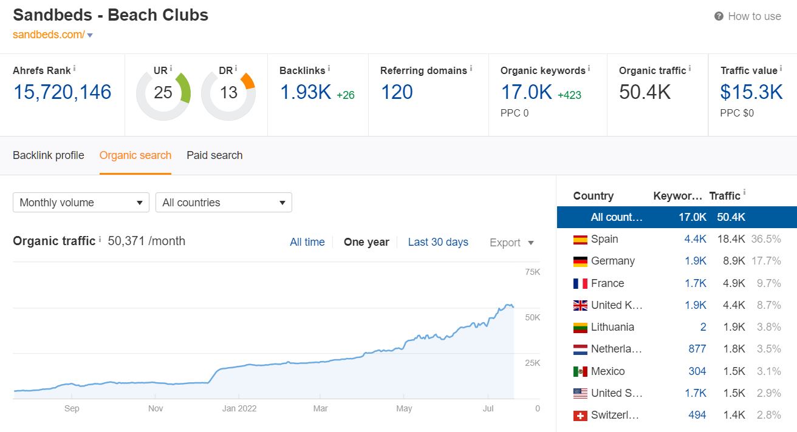Image resolution: width=797 pixels, height=432 pixels.
Task: Click the Switzerland flag icon
Action: pyautogui.click(x=580, y=416)
